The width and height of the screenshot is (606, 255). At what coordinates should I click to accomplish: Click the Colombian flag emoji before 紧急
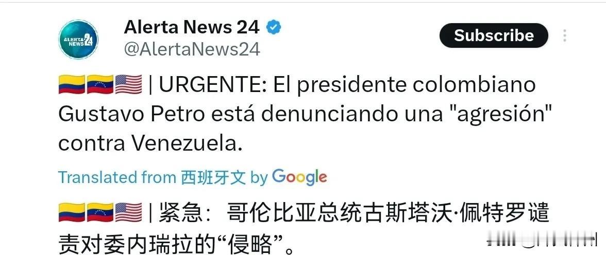tap(72, 213)
